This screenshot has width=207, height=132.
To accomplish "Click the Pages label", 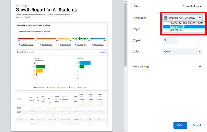I will coord(137,29).
